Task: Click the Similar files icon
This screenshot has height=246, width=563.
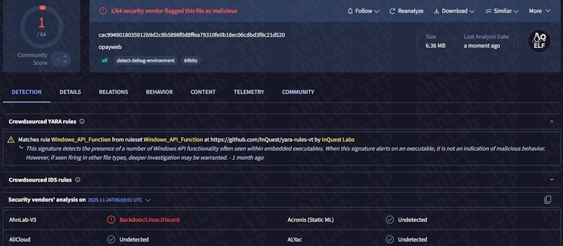Action: [489, 11]
